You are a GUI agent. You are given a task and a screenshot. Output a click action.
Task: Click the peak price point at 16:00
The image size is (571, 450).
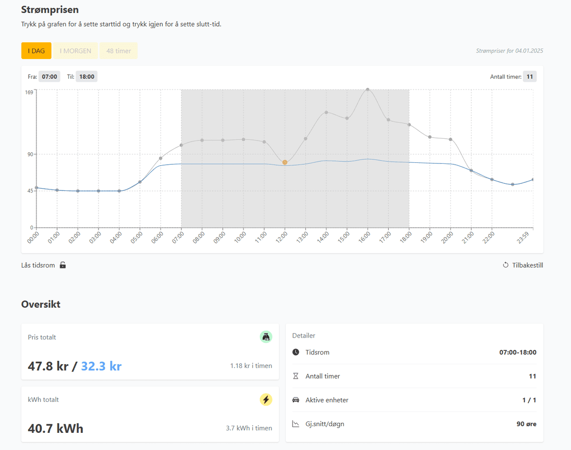[367, 90]
